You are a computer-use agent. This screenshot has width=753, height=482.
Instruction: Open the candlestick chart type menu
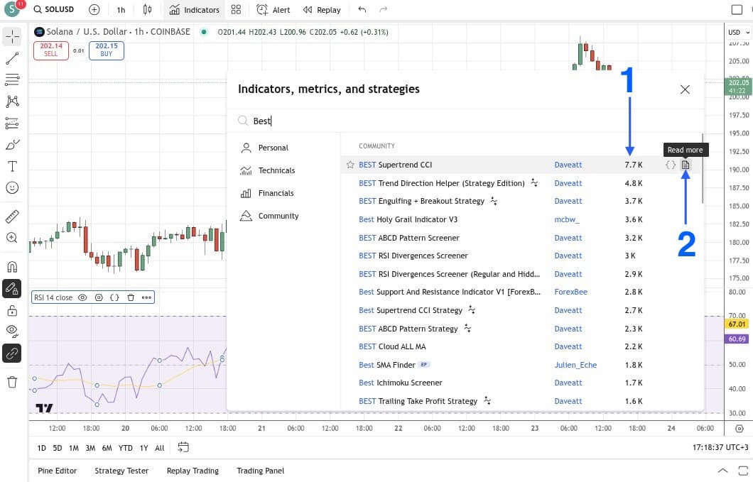pyautogui.click(x=147, y=10)
